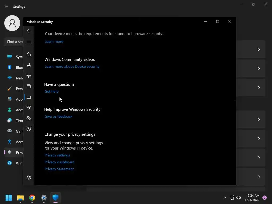This screenshot has width=272, height=204.
Task: Open Protection history icon in sidebar
Action: tap(29, 129)
